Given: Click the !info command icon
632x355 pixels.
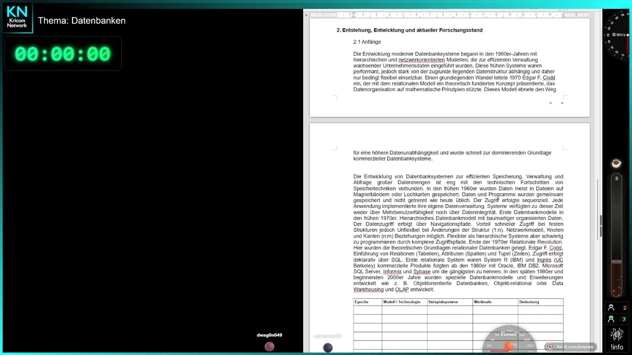Looking at the screenshot, I should coord(617,339).
